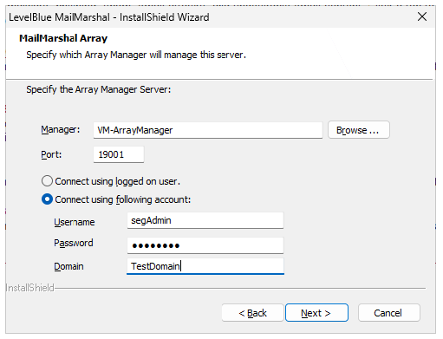This screenshot has width=443, height=339.
Task: Cancel the InstallShield wizard
Action: [x=388, y=313]
